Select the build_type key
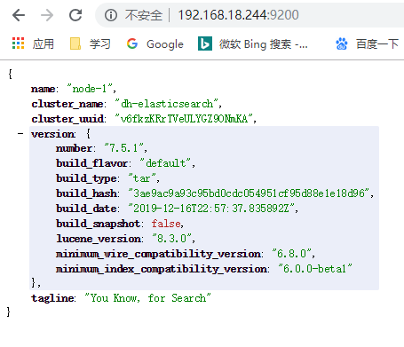The image size is (404, 347). [86, 178]
